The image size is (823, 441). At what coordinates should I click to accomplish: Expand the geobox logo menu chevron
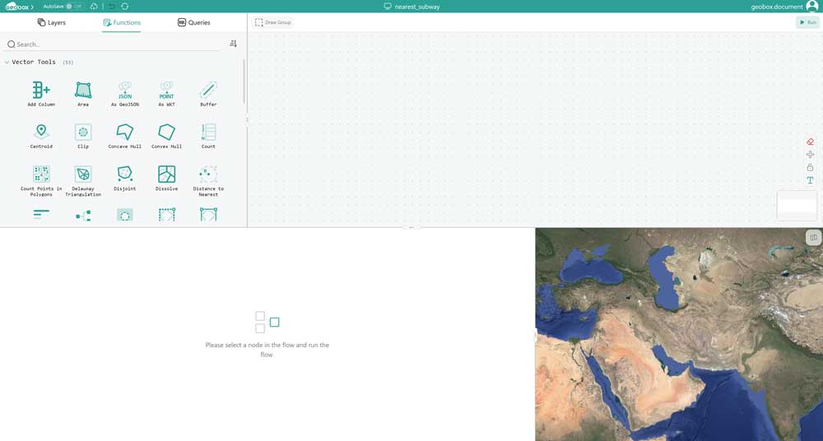click(x=32, y=7)
